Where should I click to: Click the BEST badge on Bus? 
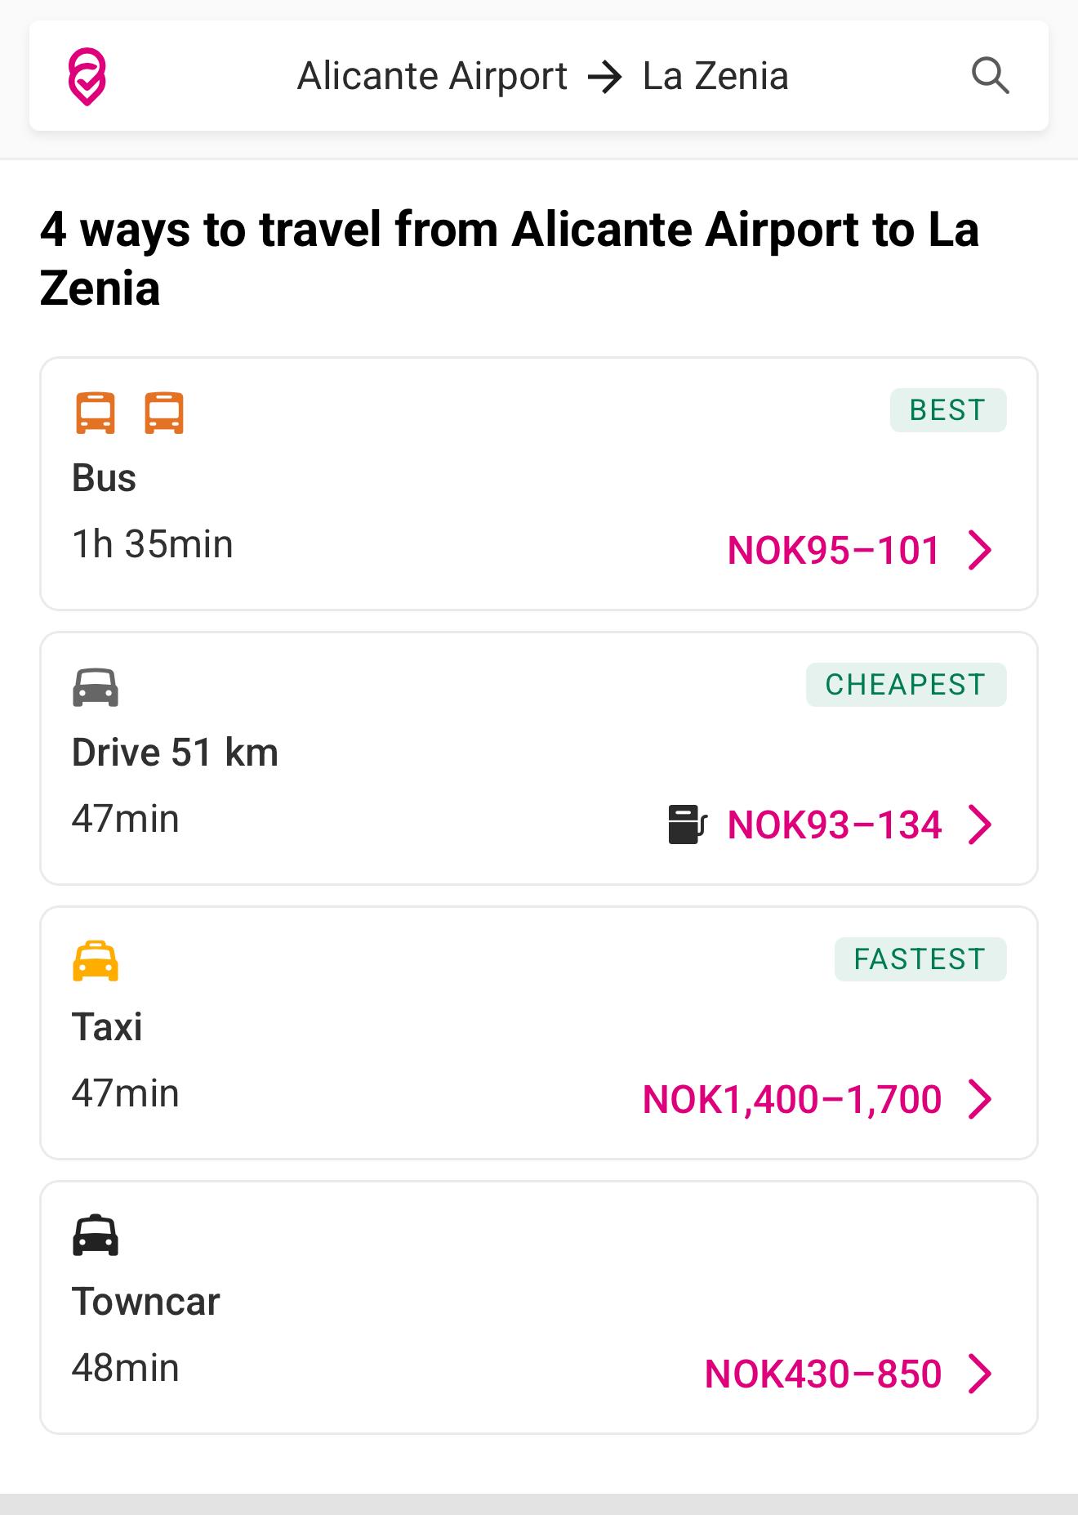pos(948,410)
